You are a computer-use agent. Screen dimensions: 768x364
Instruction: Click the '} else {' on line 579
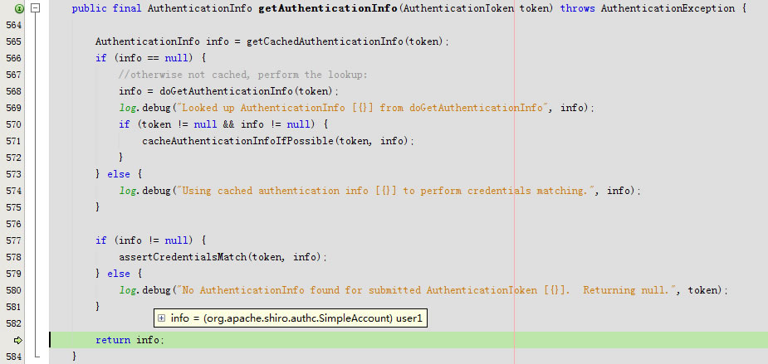[x=119, y=274]
